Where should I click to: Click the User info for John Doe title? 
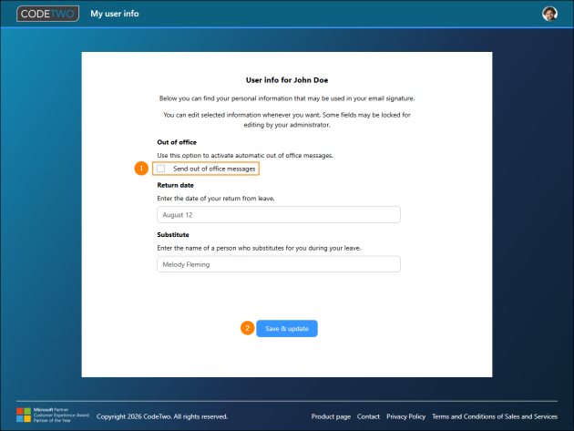(287, 80)
